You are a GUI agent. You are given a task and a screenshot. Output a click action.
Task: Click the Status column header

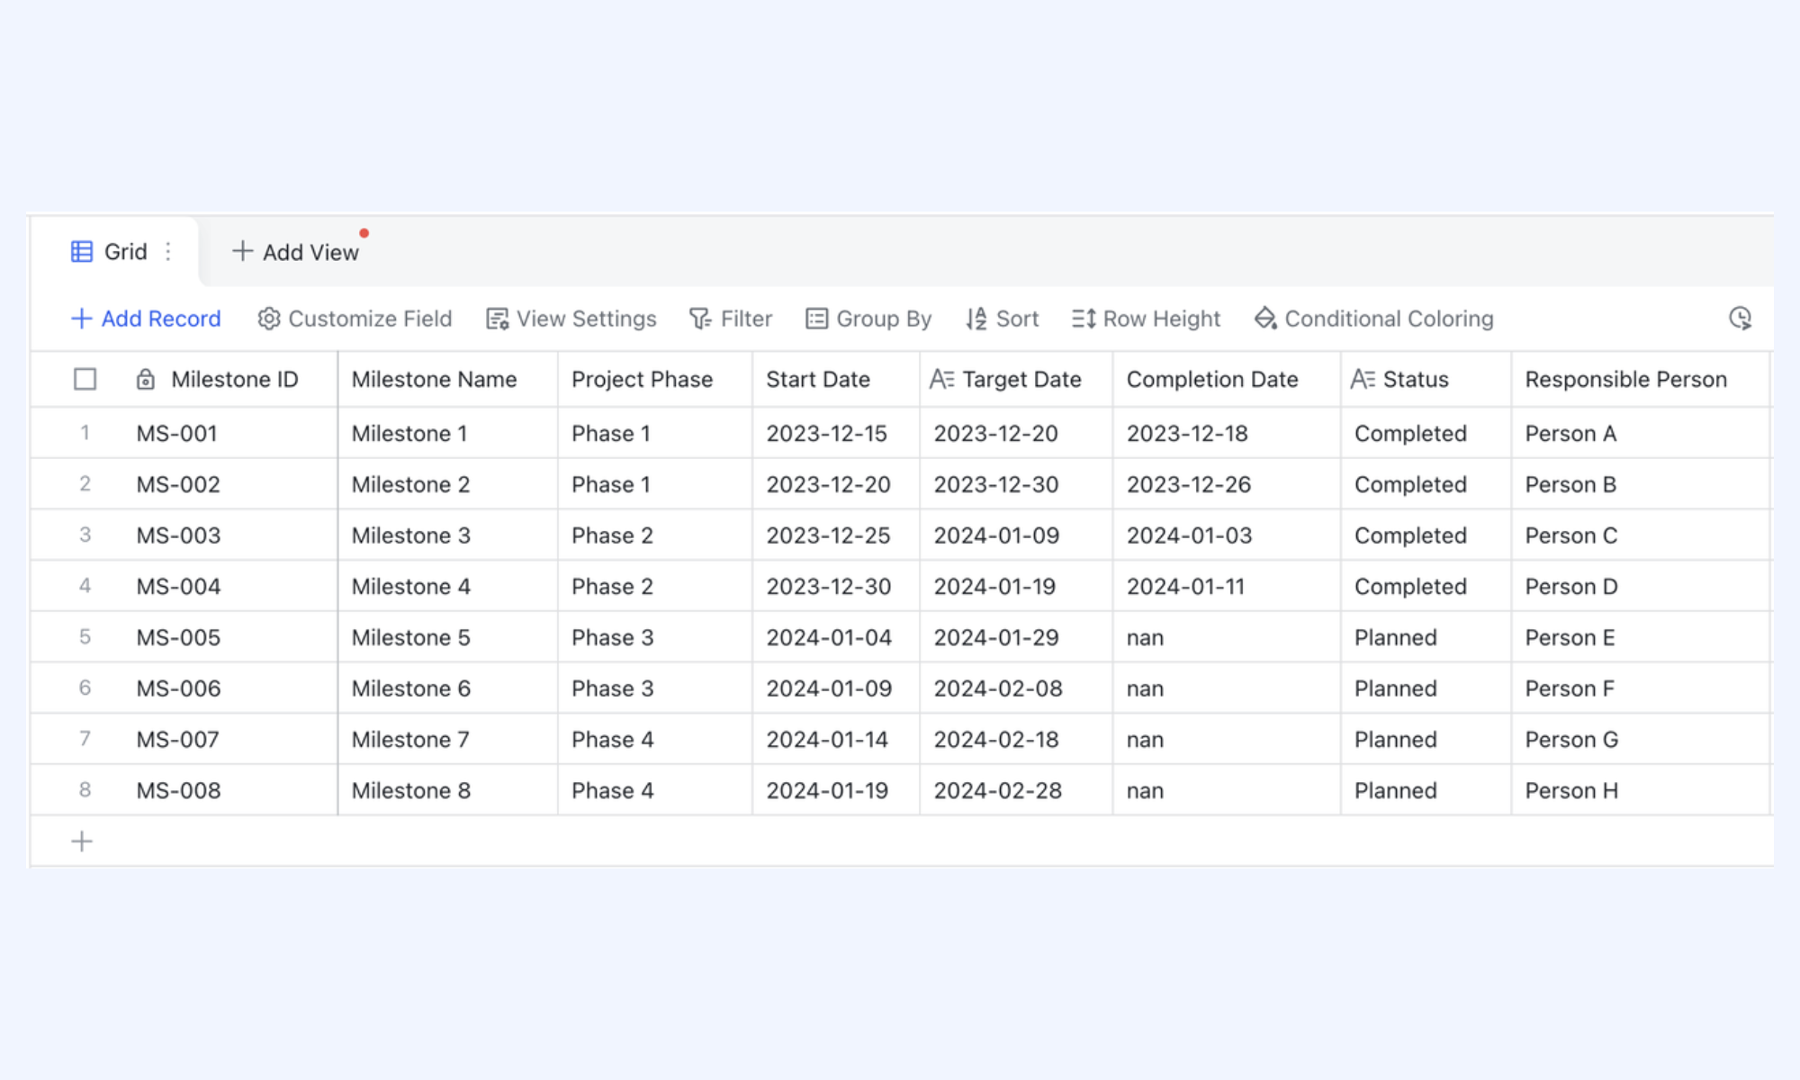click(x=1426, y=380)
